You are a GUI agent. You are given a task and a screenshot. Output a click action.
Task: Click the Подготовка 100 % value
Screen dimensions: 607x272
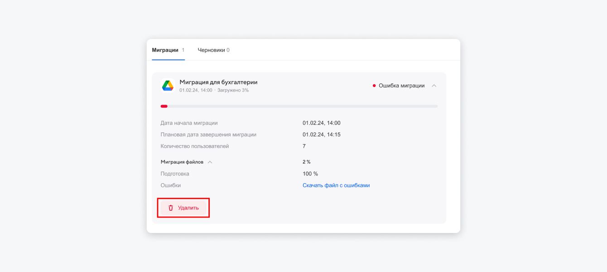pos(310,174)
